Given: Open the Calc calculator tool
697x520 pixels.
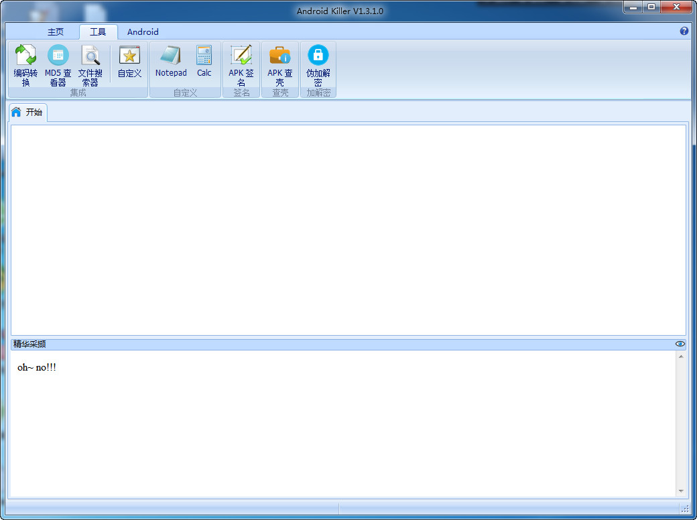Looking at the screenshot, I should [204, 62].
